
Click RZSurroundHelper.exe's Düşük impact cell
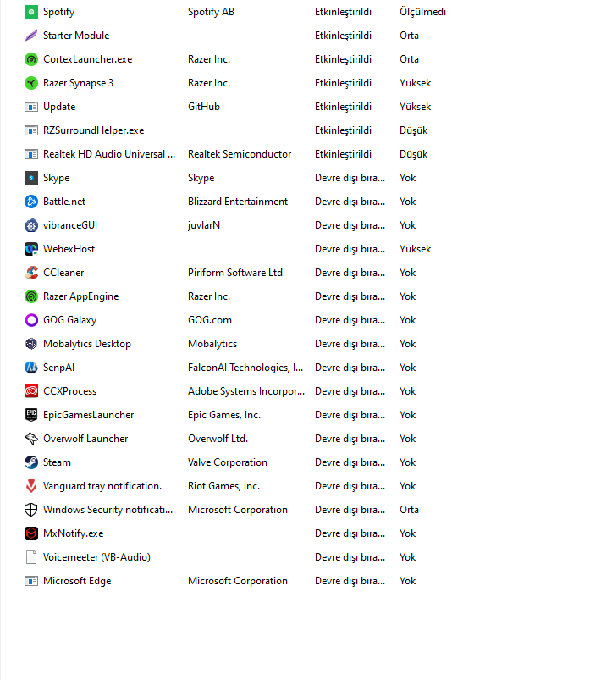[x=414, y=130]
